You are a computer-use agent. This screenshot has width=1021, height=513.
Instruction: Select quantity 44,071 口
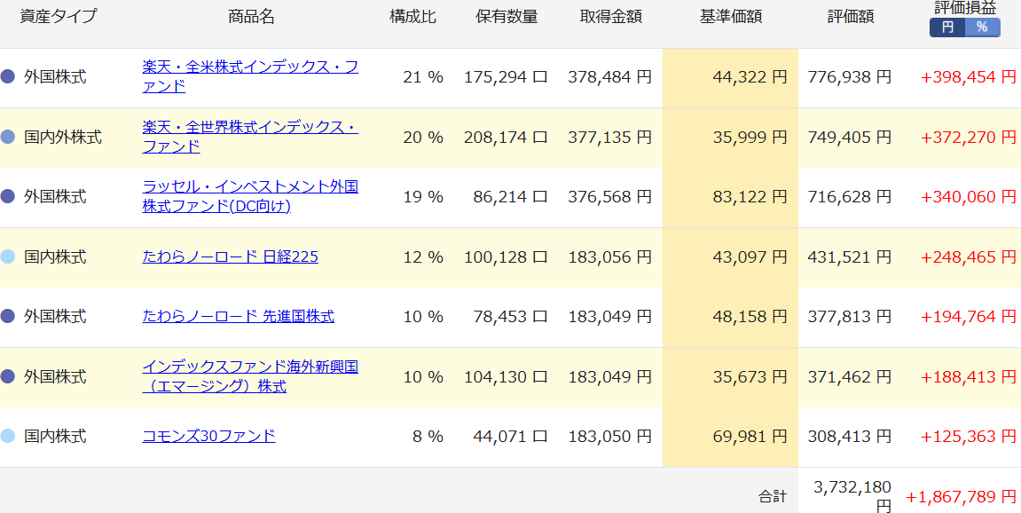click(510, 436)
